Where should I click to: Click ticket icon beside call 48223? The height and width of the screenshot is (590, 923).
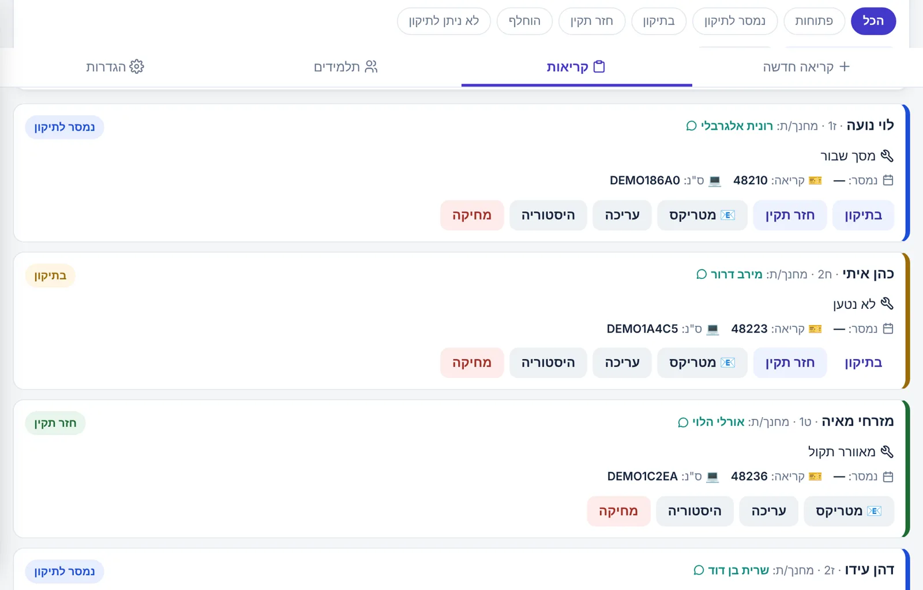(815, 328)
